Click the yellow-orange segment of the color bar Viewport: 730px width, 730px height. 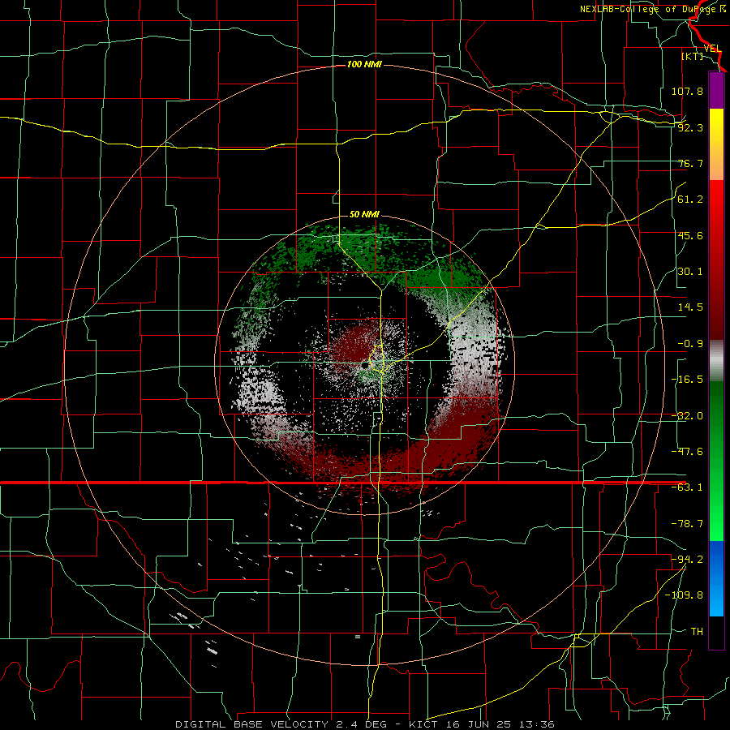[x=716, y=144]
